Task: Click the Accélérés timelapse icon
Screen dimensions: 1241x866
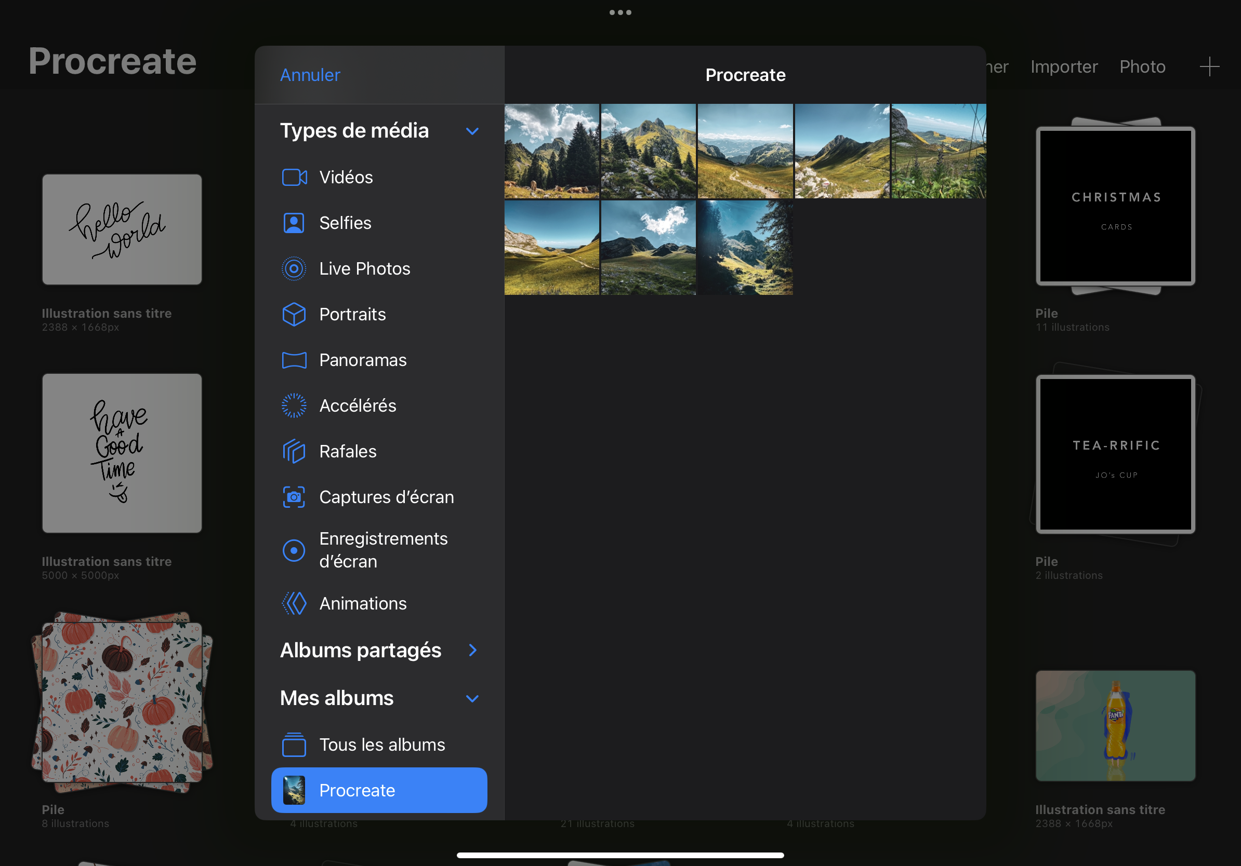Action: (x=294, y=405)
